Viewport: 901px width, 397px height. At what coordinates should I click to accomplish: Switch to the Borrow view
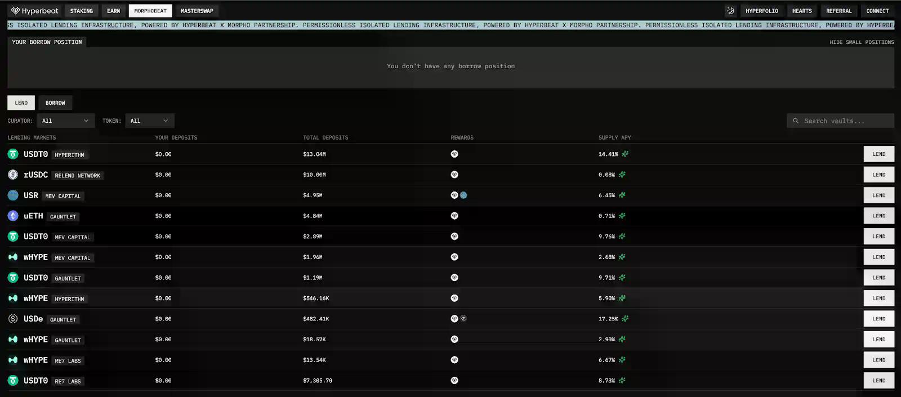[55, 102]
